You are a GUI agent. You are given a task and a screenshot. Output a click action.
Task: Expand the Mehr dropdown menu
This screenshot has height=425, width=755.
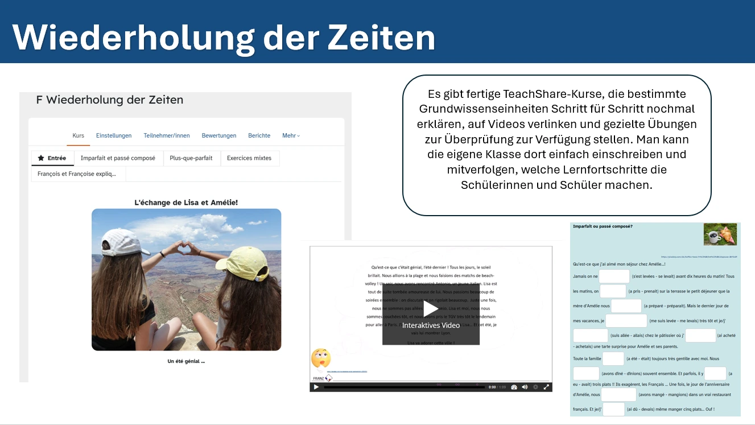291,135
